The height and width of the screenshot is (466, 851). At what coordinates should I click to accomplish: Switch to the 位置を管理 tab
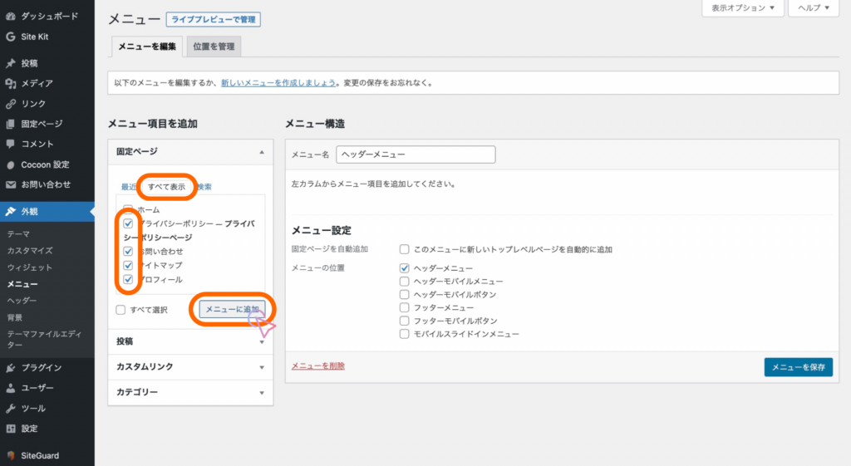[x=213, y=47]
